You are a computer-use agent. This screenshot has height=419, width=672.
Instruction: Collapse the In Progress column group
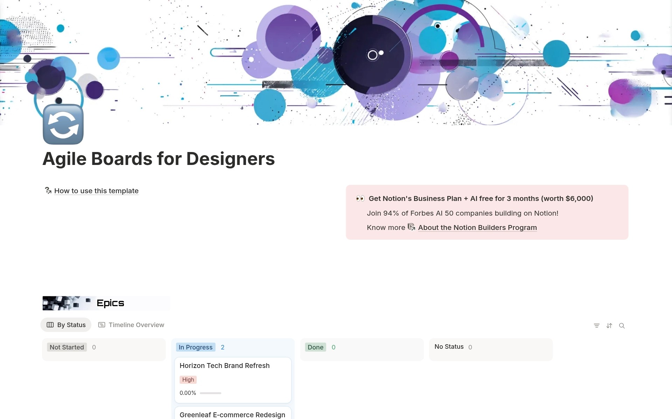coord(195,347)
